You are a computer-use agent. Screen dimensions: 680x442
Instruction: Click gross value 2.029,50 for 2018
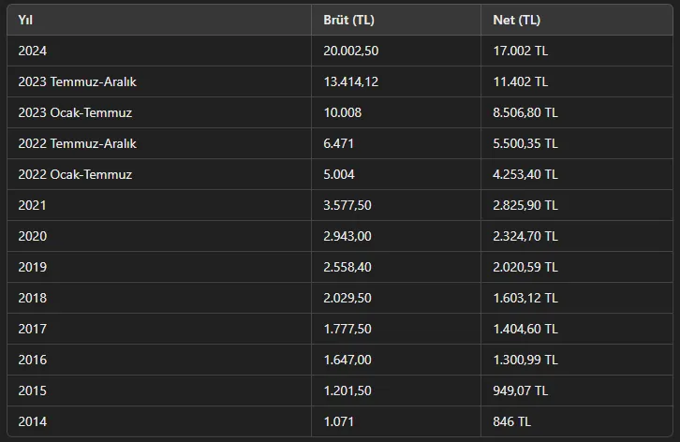[347, 298]
